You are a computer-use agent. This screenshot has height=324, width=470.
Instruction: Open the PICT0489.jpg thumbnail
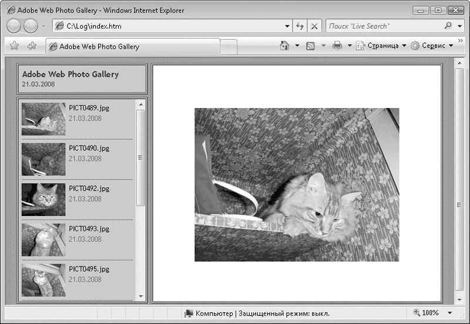43,119
